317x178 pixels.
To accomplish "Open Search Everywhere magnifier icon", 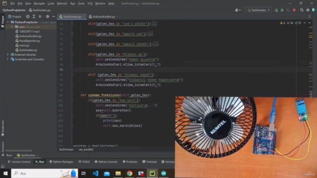I will pyautogui.click(x=302, y=10).
